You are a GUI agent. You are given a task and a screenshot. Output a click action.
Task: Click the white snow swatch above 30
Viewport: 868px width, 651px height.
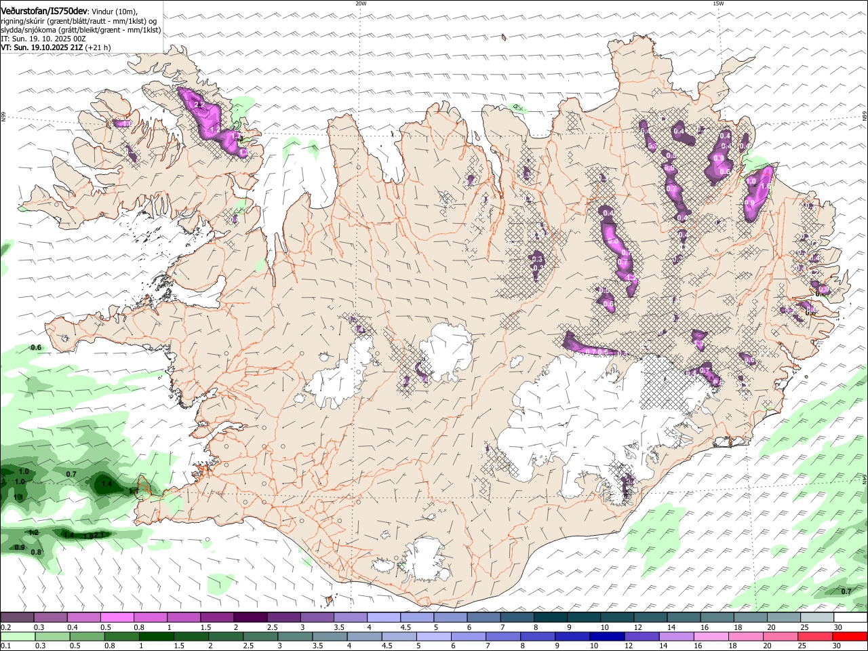(851, 617)
